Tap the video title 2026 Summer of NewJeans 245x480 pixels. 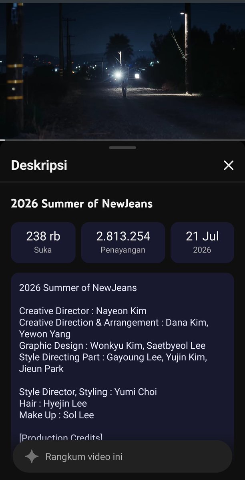[x=82, y=204]
